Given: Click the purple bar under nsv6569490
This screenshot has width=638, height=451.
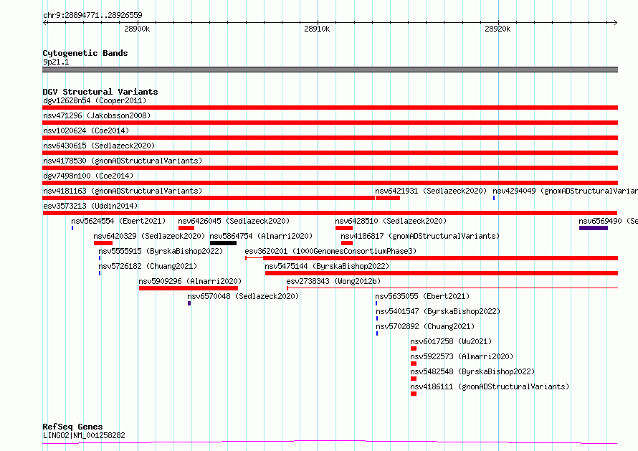Looking at the screenshot, I should click(x=594, y=228).
